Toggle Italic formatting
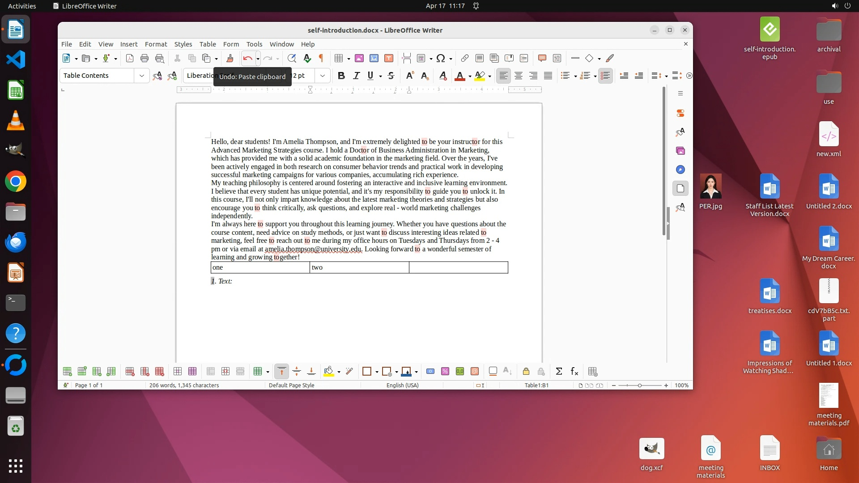 [356, 76]
